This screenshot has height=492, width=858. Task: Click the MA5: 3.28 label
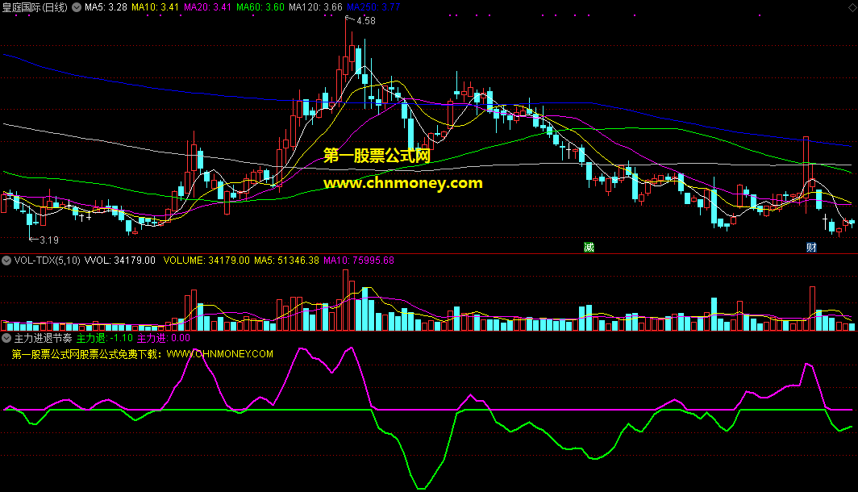click(106, 7)
